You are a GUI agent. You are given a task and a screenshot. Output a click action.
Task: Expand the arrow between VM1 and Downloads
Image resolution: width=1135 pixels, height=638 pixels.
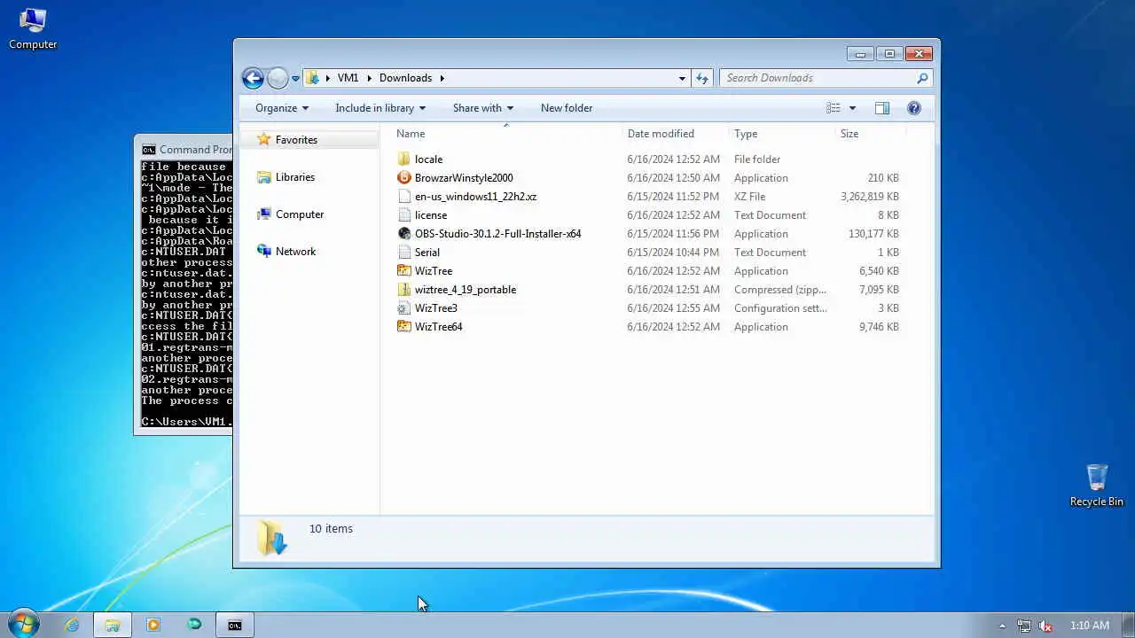tap(369, 78)
